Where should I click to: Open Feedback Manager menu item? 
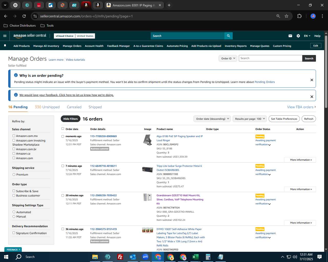118,46
